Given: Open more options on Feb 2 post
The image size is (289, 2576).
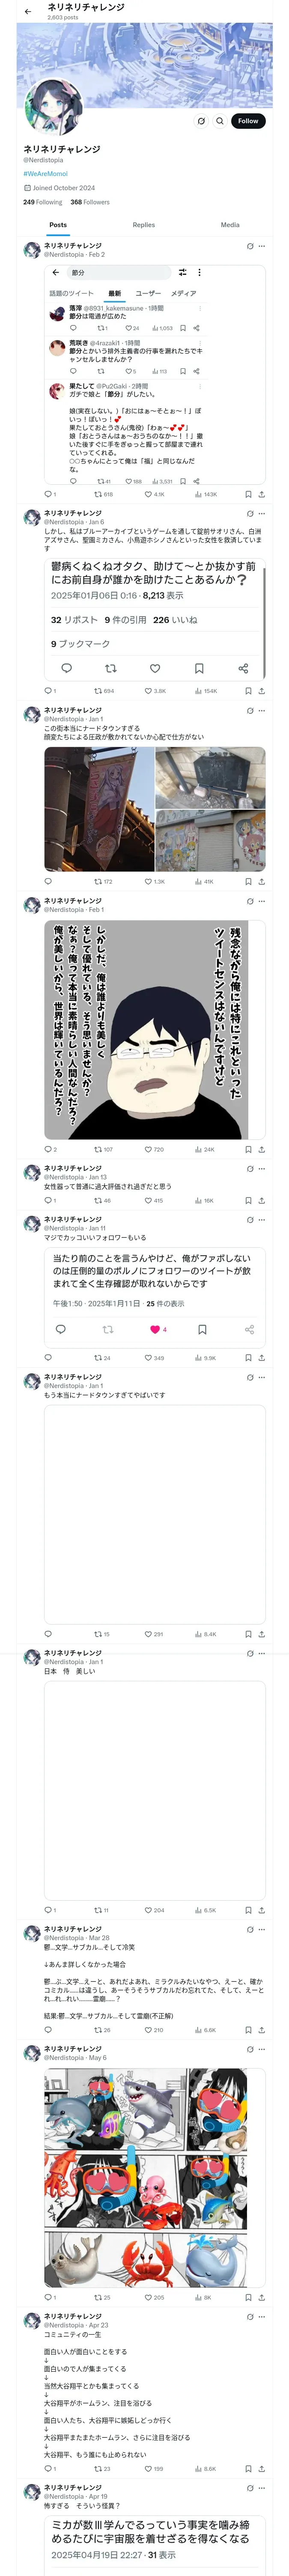Looking at the screenshot, I should click(262, 246).
